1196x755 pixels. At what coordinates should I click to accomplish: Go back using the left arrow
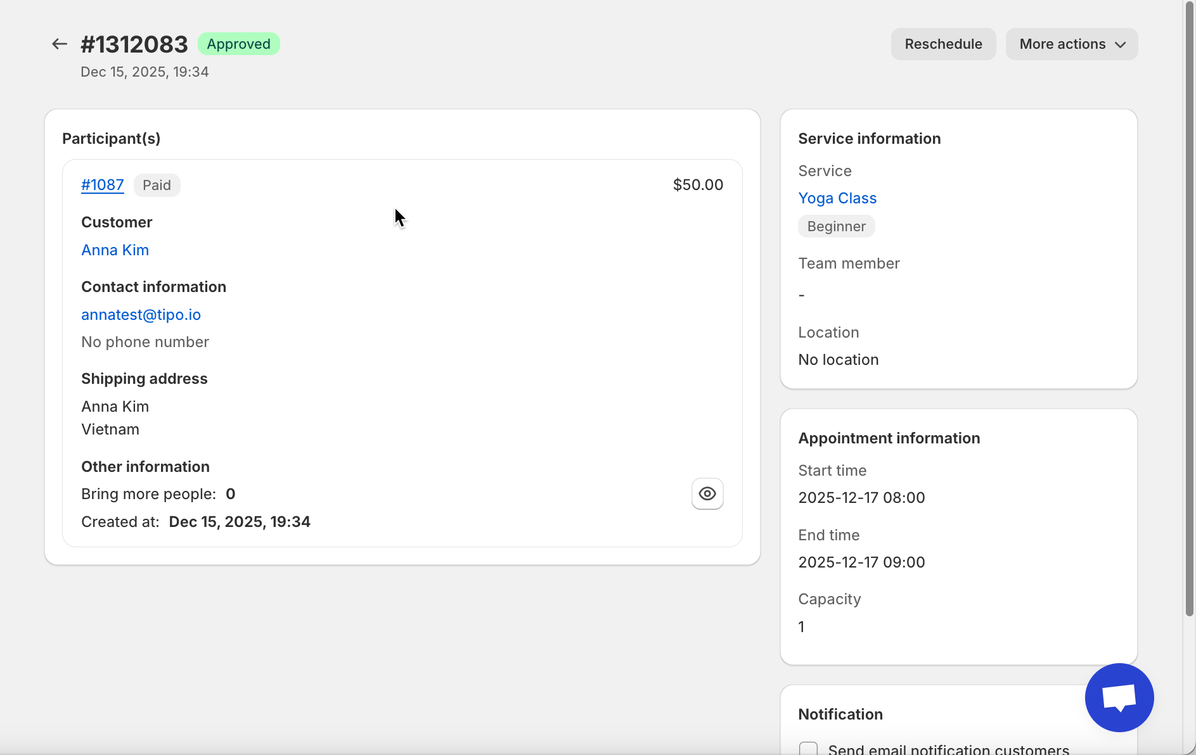point(60,44)
